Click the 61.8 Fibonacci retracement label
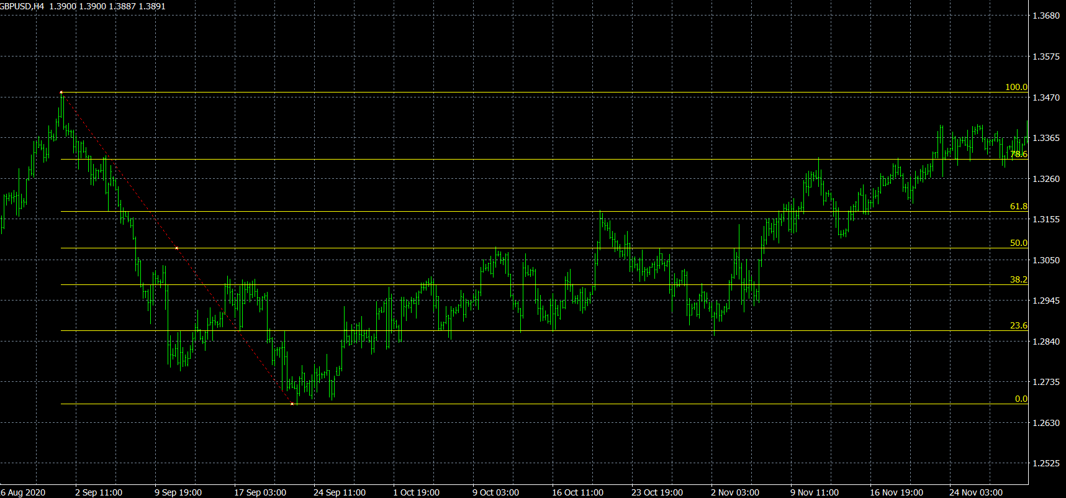 point(1018,207)
